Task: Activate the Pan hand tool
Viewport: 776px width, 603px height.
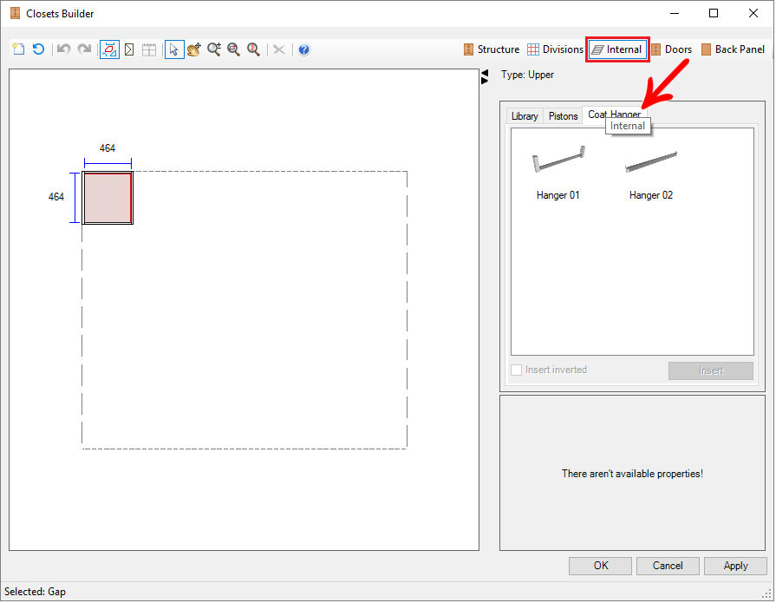Action: [x=194, y=49]
